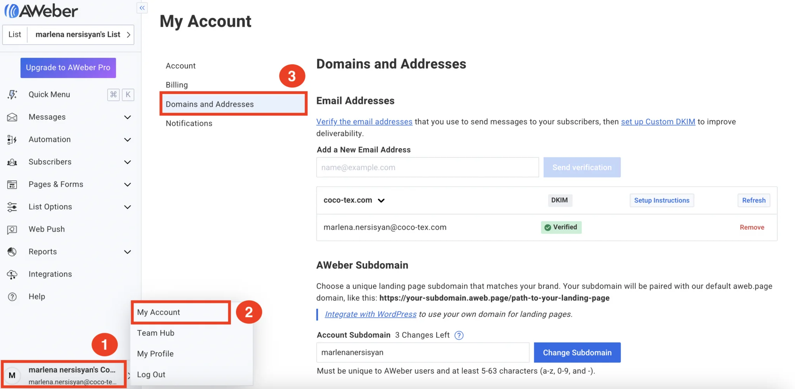Click the Change Subdomain button
The height and width of the screenshot is (389, 795).
tap(577, 353)
